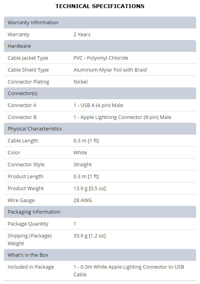The image size is (200, 284).
Task: Click the 28 AWG wire gauge value
Action: pos(83,200)
